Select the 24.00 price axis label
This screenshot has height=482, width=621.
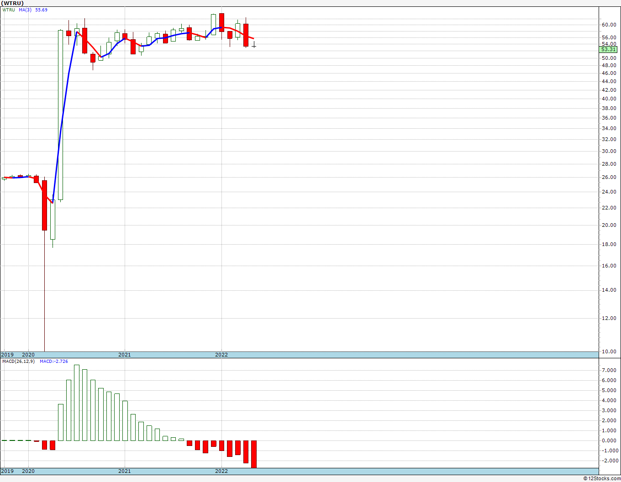pos(609,192)
